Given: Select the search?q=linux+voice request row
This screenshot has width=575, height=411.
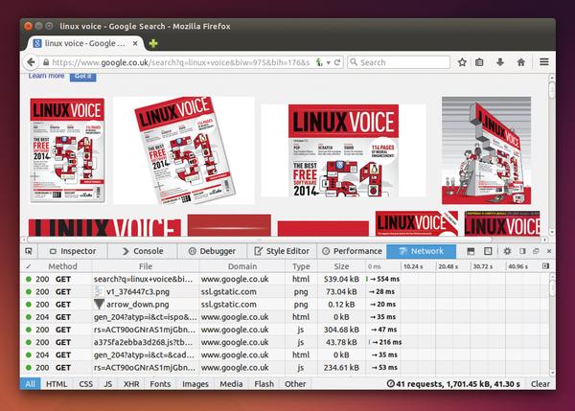Looking at the screenshot, I should pos(285,279).
